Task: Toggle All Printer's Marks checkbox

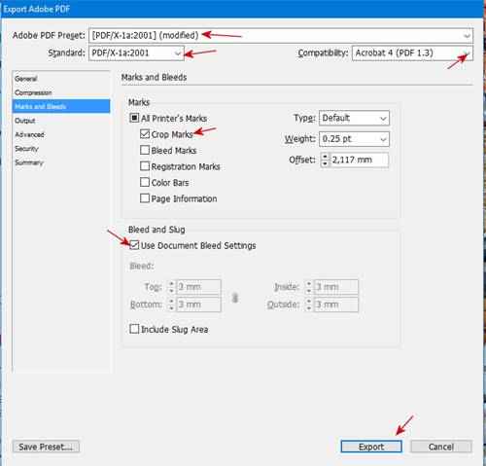Action: click(x=134, y=118)
